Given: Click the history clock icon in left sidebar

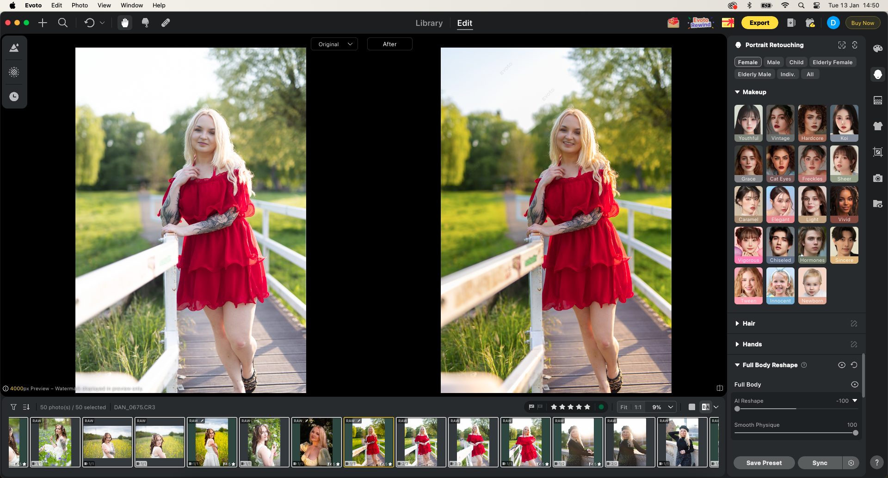Looking at the screenshot, I should click(x=14, y=97).
